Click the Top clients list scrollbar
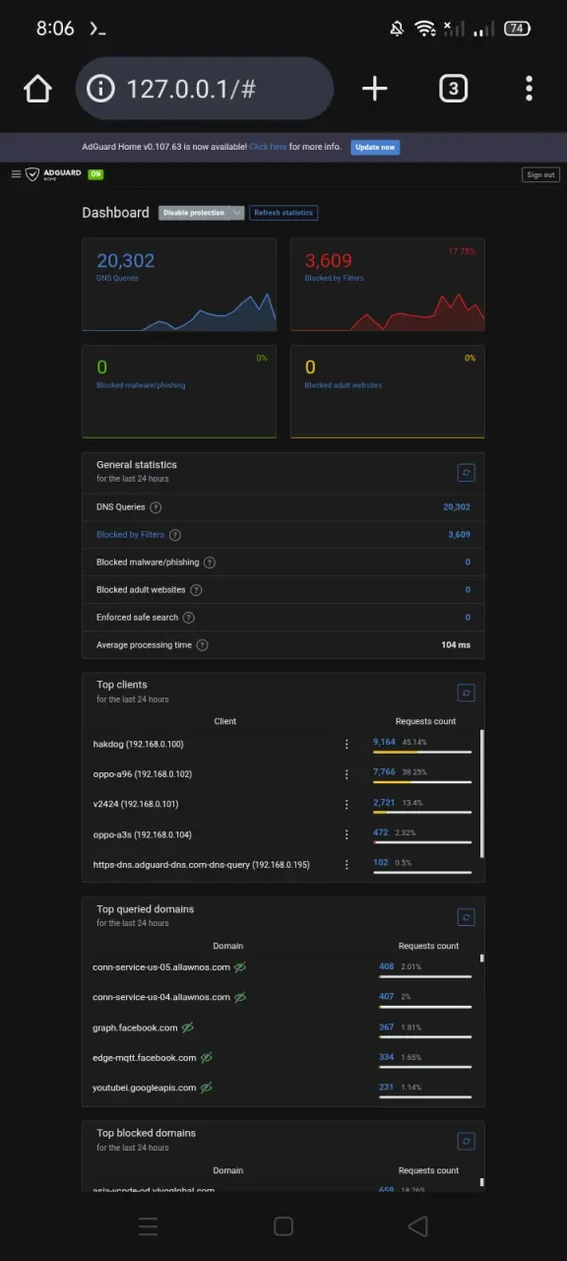 481,793
